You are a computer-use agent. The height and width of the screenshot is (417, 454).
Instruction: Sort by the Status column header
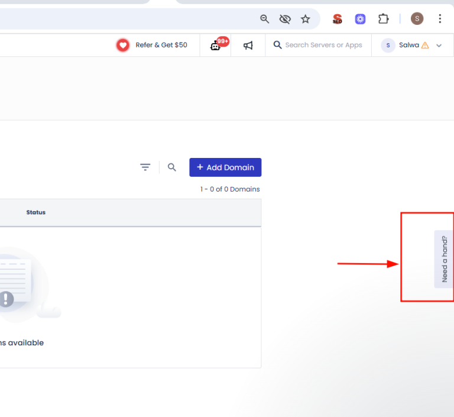tap(36, 212)
